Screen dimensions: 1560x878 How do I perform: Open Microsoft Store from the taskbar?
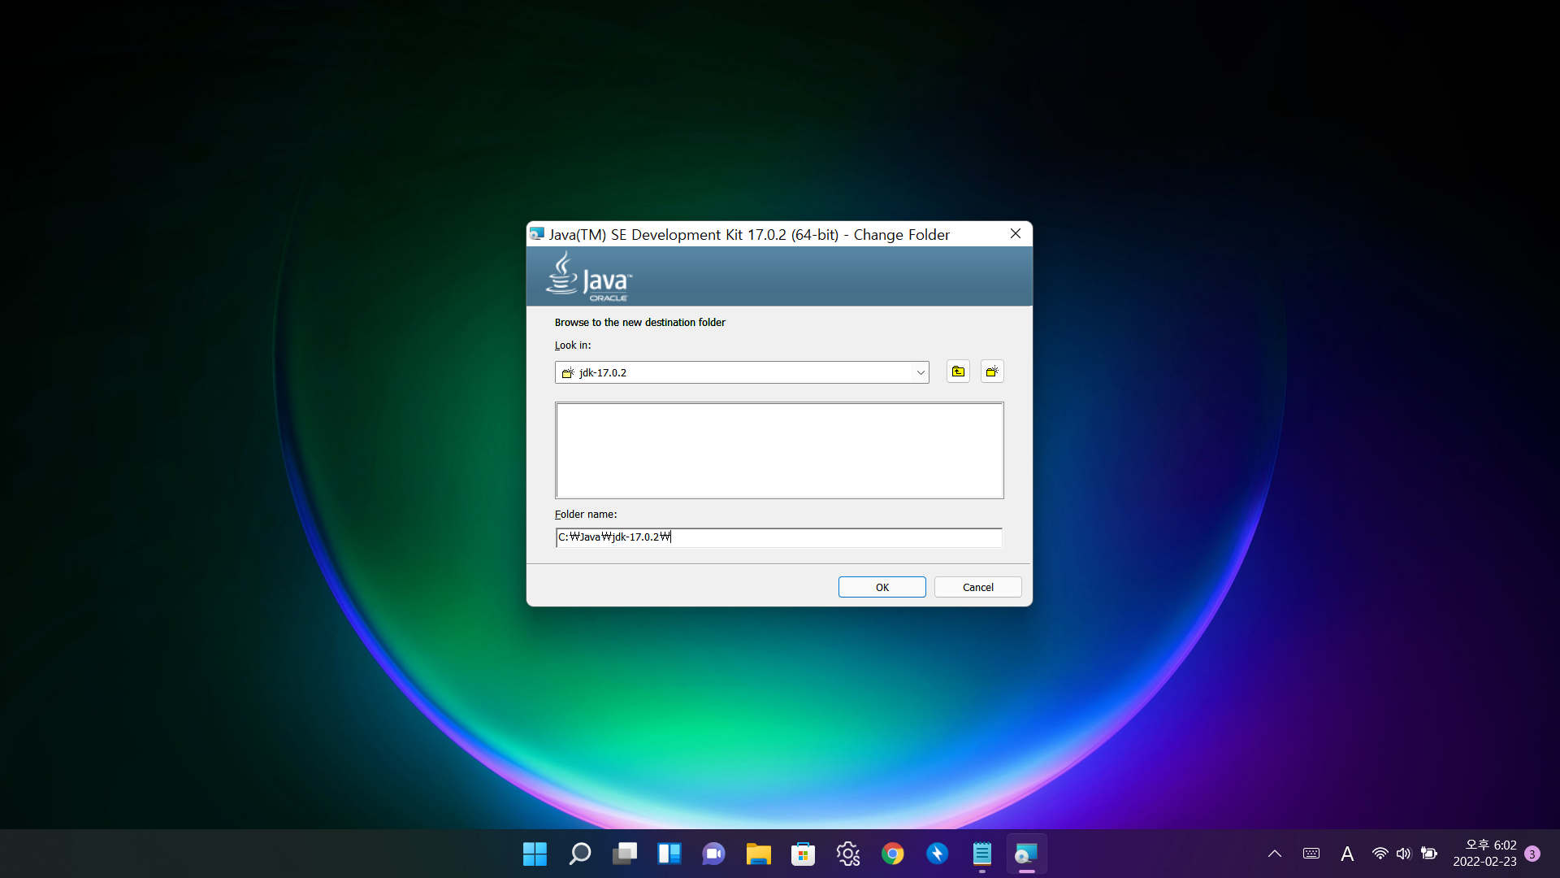pyautogui.click(x=803, y=854)
